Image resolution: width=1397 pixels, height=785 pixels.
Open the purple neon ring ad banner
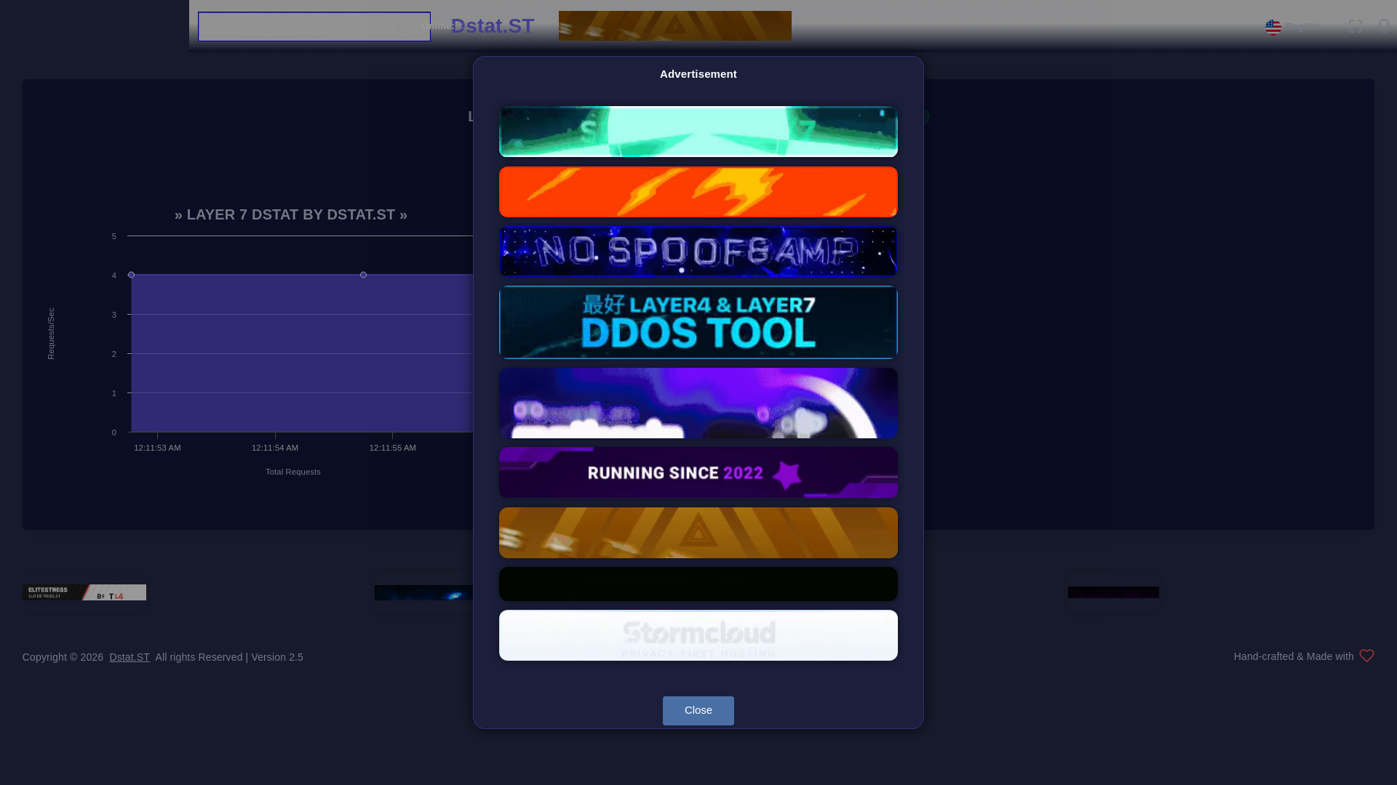pos(698,403)
